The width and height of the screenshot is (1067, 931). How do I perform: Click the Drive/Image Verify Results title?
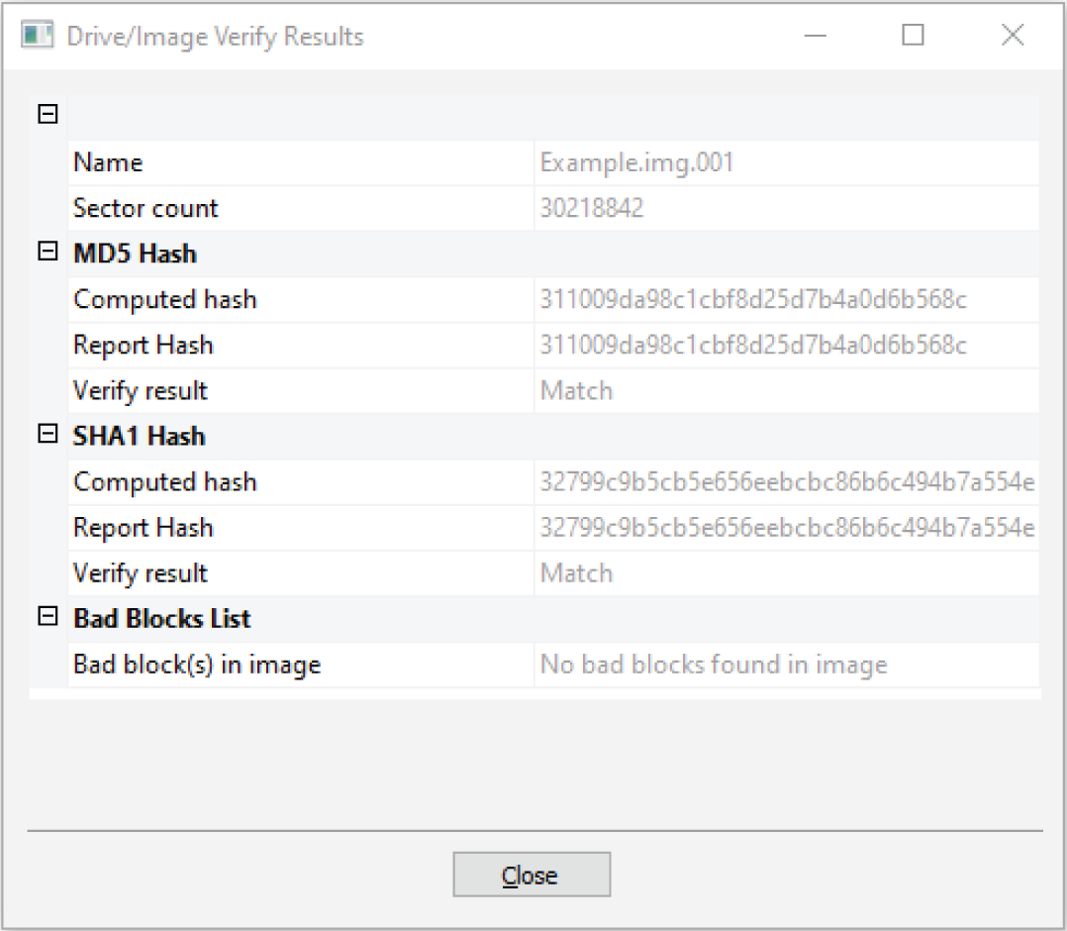click(x=215, y=36)
